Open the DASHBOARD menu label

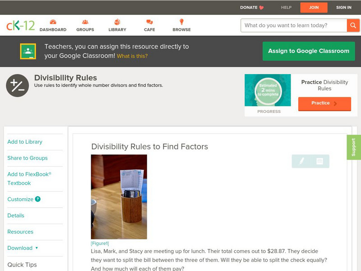(53, 30)
